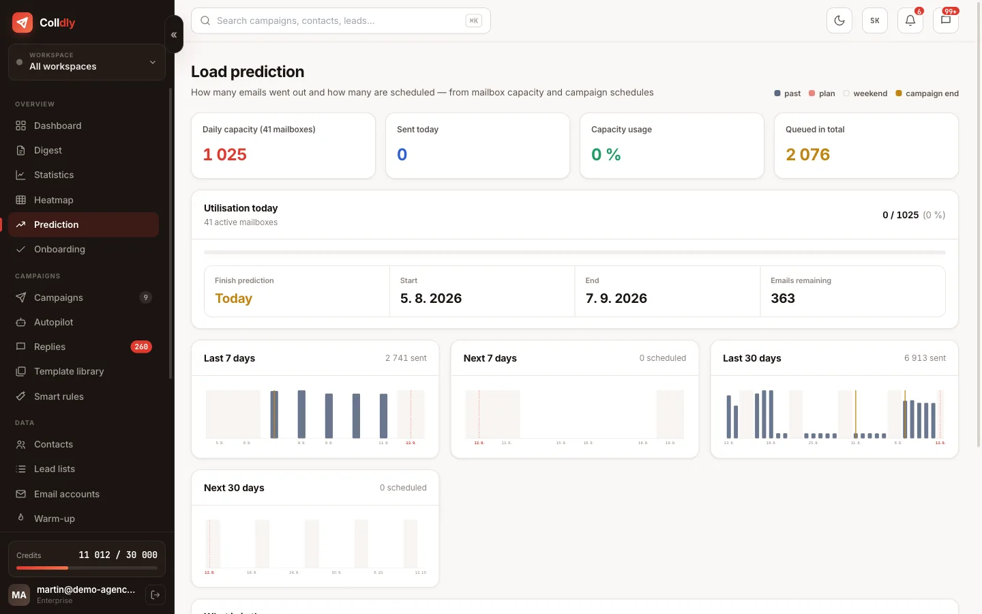Click the Daily capacity value 1 025

pyautogui.click(x=224, y=155)
